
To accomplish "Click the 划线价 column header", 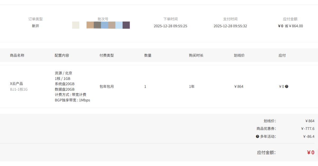I will pyautogui.click(x=239, y=55).
